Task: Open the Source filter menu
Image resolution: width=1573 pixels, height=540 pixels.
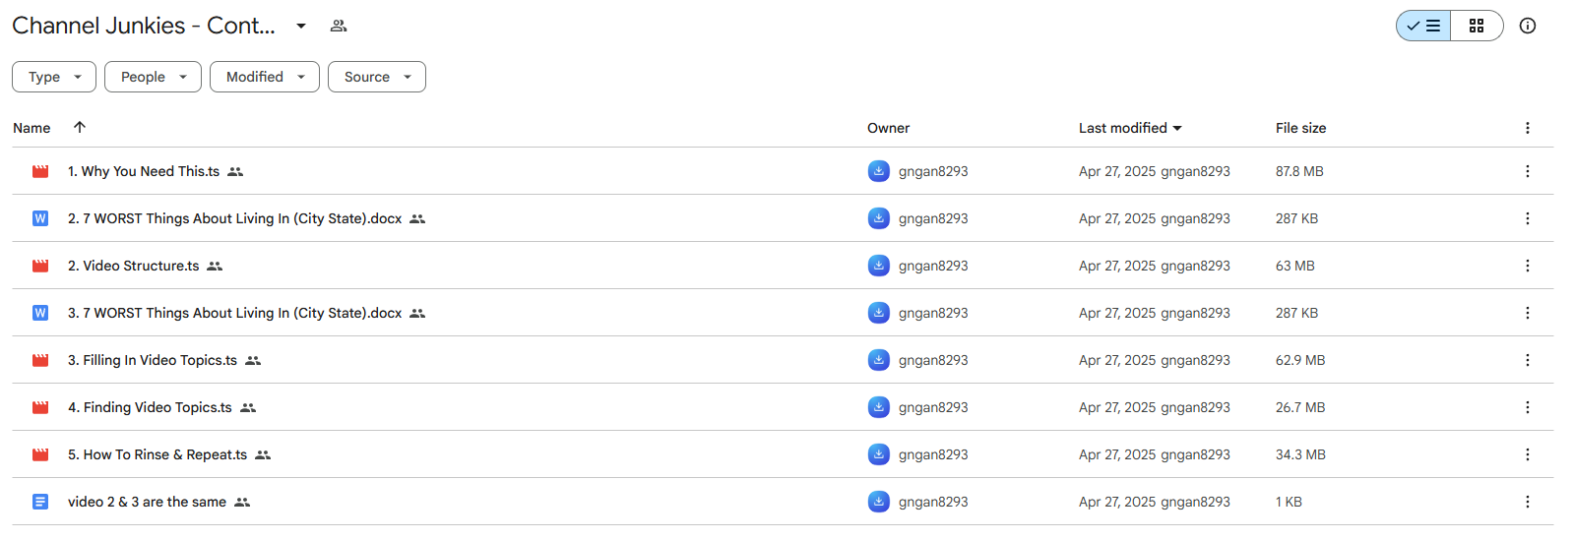Action: 377,77
